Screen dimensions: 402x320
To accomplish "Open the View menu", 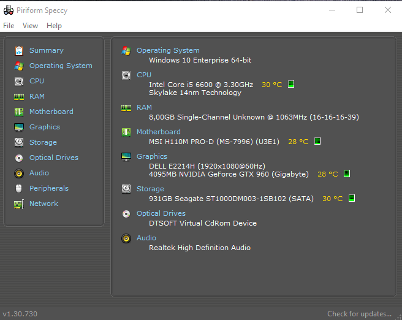I will [x=30, y=26].
